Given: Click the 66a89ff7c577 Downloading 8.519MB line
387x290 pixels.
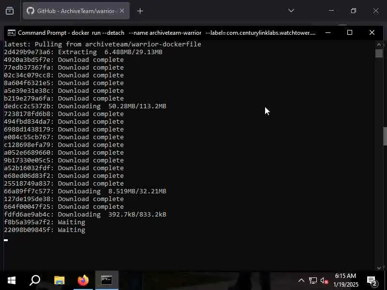Looking at the screenshot, I should pyautogui.click(x=85, y=191).
